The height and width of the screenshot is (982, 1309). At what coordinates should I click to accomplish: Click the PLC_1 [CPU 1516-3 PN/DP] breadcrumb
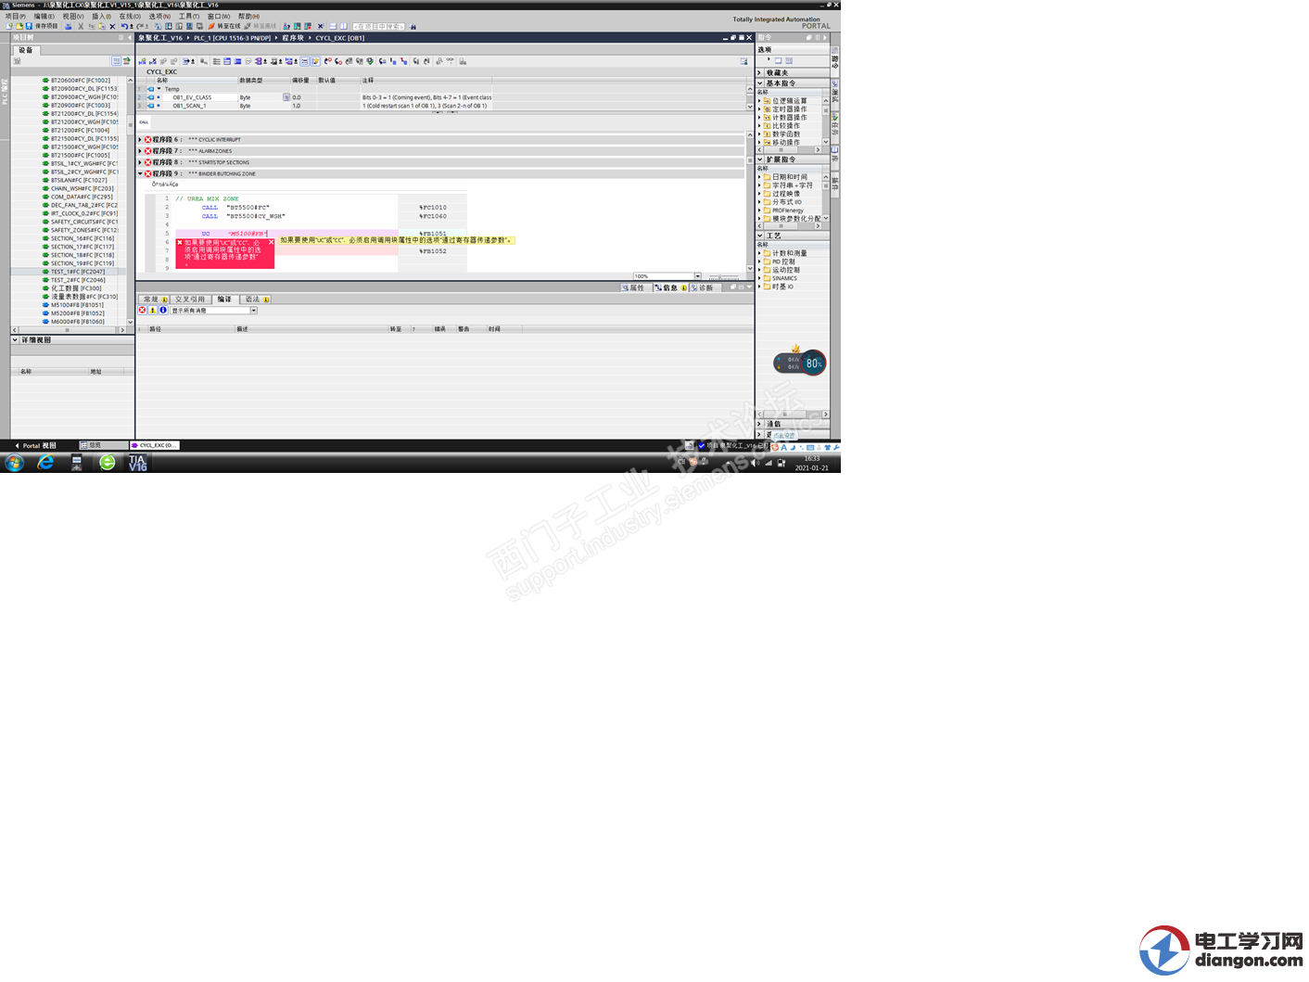(233, 38)
